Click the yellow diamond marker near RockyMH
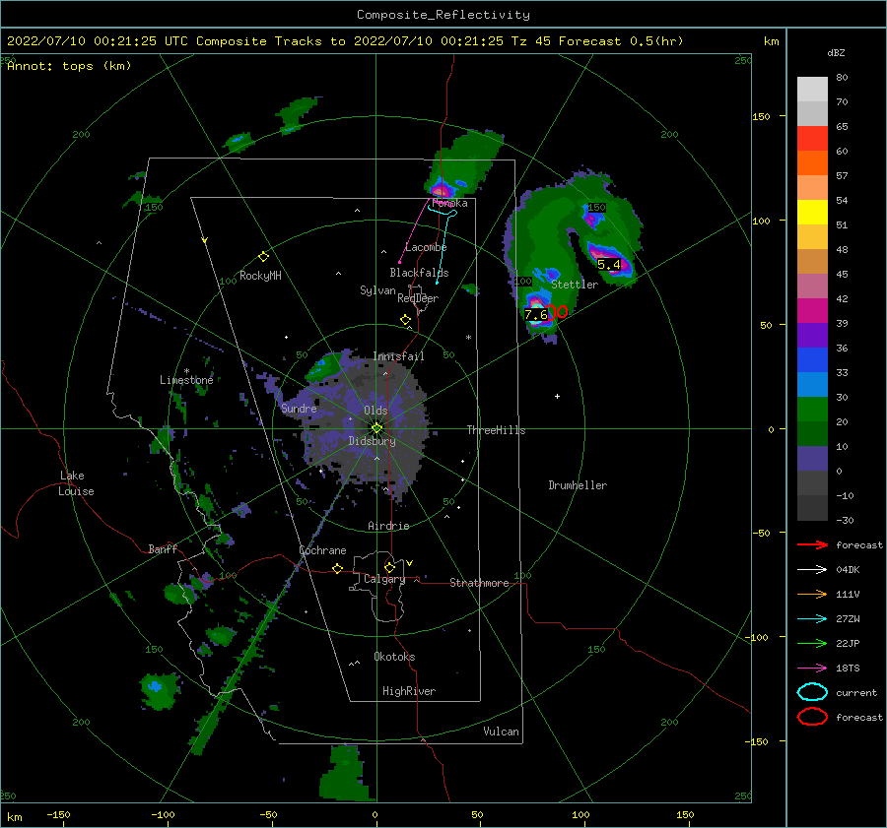The width and height of the screenshot is (887, 828). click(263, 257)
